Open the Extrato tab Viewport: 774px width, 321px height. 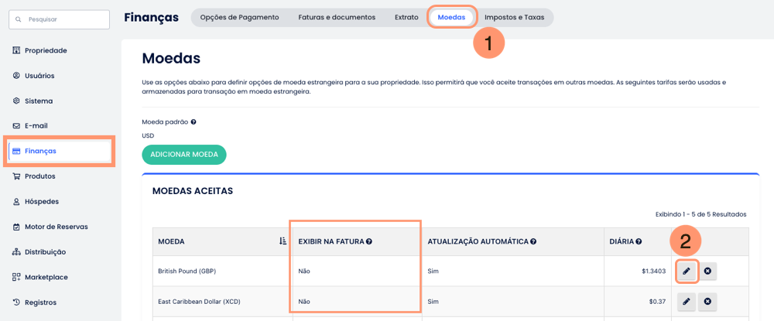pos(406,17)
